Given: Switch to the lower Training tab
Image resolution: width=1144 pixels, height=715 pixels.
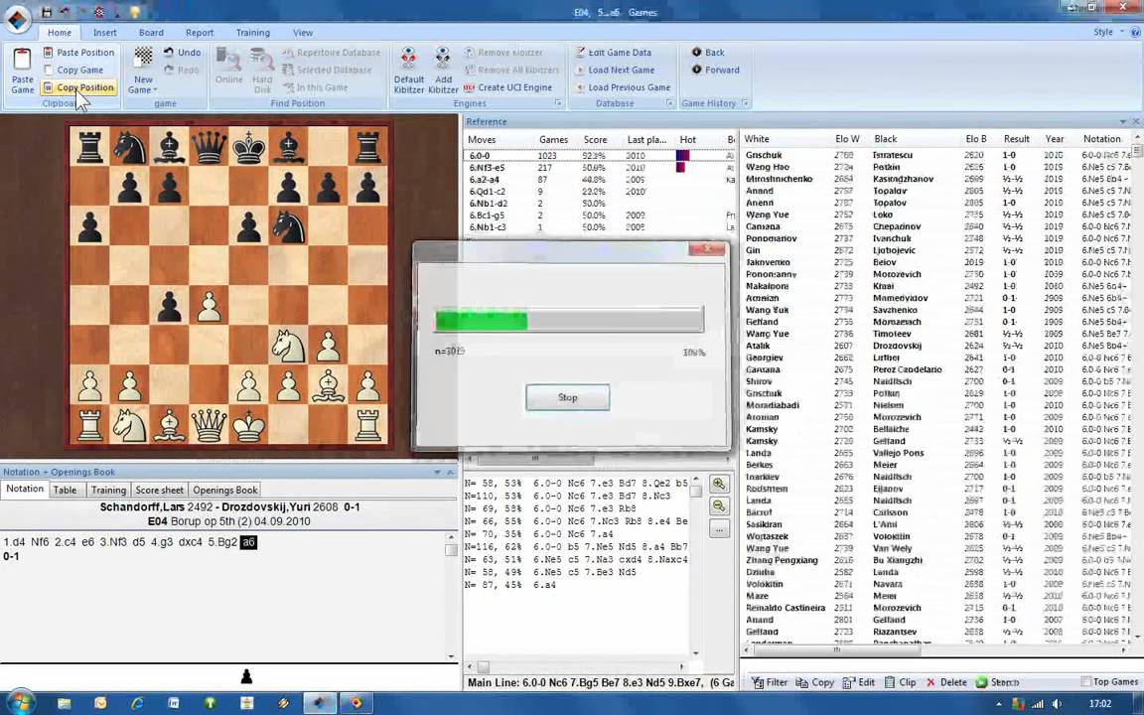Looking at the screenshot, I should (x=108, y=491).
